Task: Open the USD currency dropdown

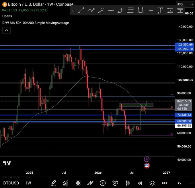Action: point(185,4)
